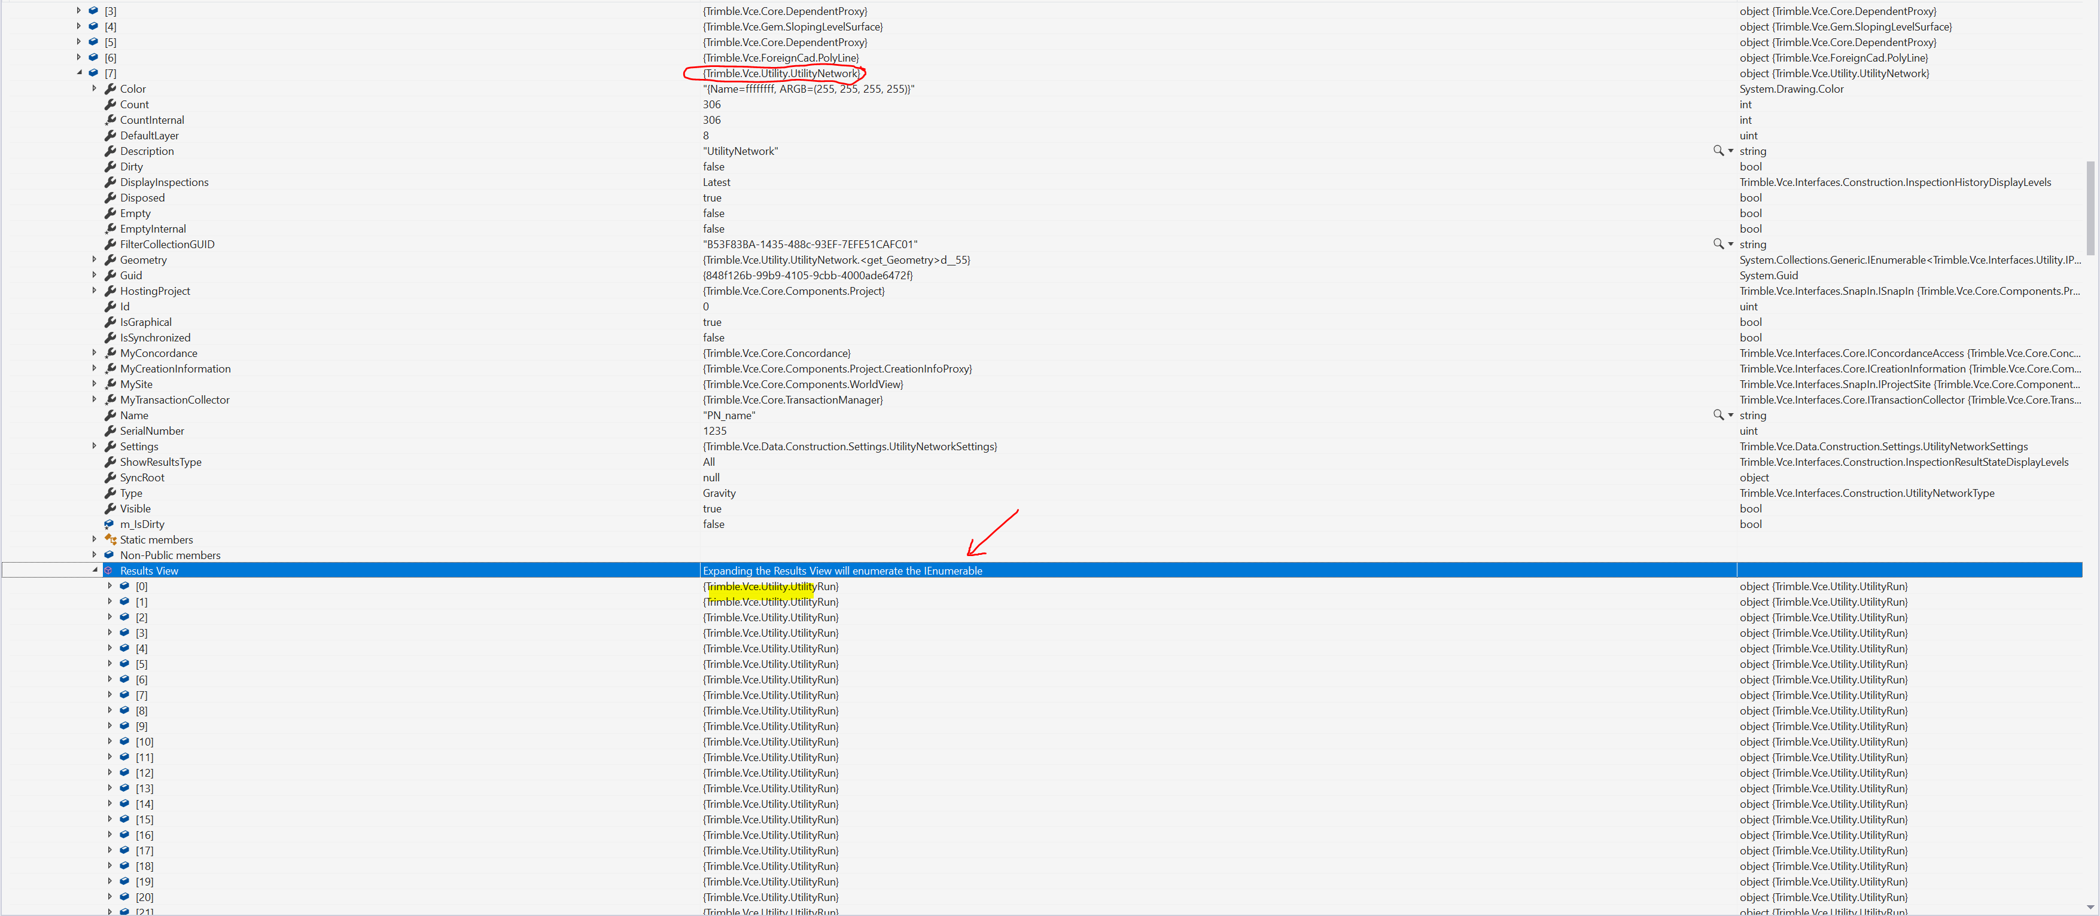Image resolution: width=2100 pixels, height=916 pixels.
Task: Click the magnifier icon on Name row
Action: (x=1718, y=415)
